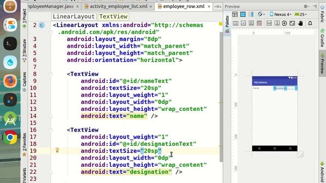Collapse the LinearLayout tag fold marker

coord(51,33)
